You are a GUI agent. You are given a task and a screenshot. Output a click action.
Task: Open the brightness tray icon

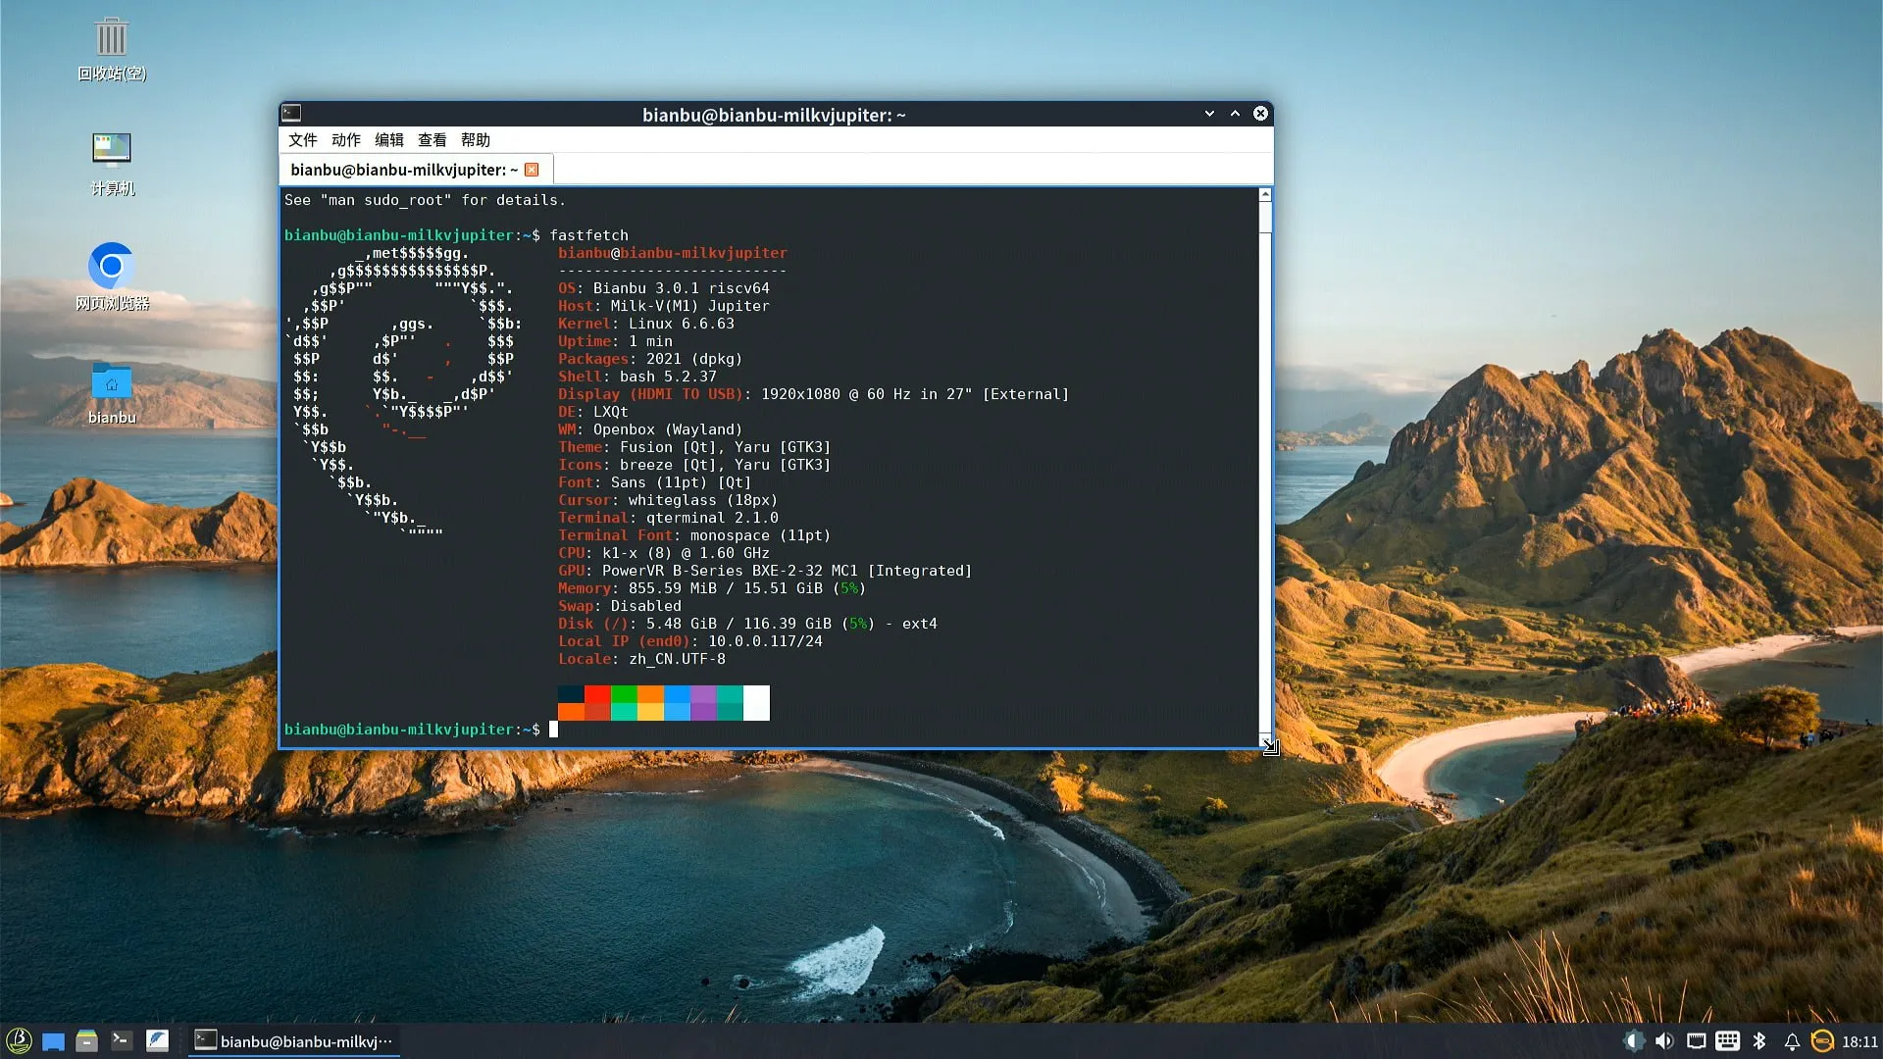coord(1633,1041)
